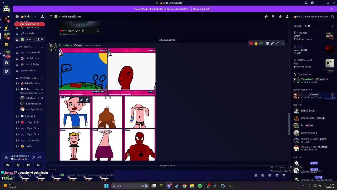
Task: Open attachment plus menu in message bar
Action: pyautogui.click(x=52, y=175)
